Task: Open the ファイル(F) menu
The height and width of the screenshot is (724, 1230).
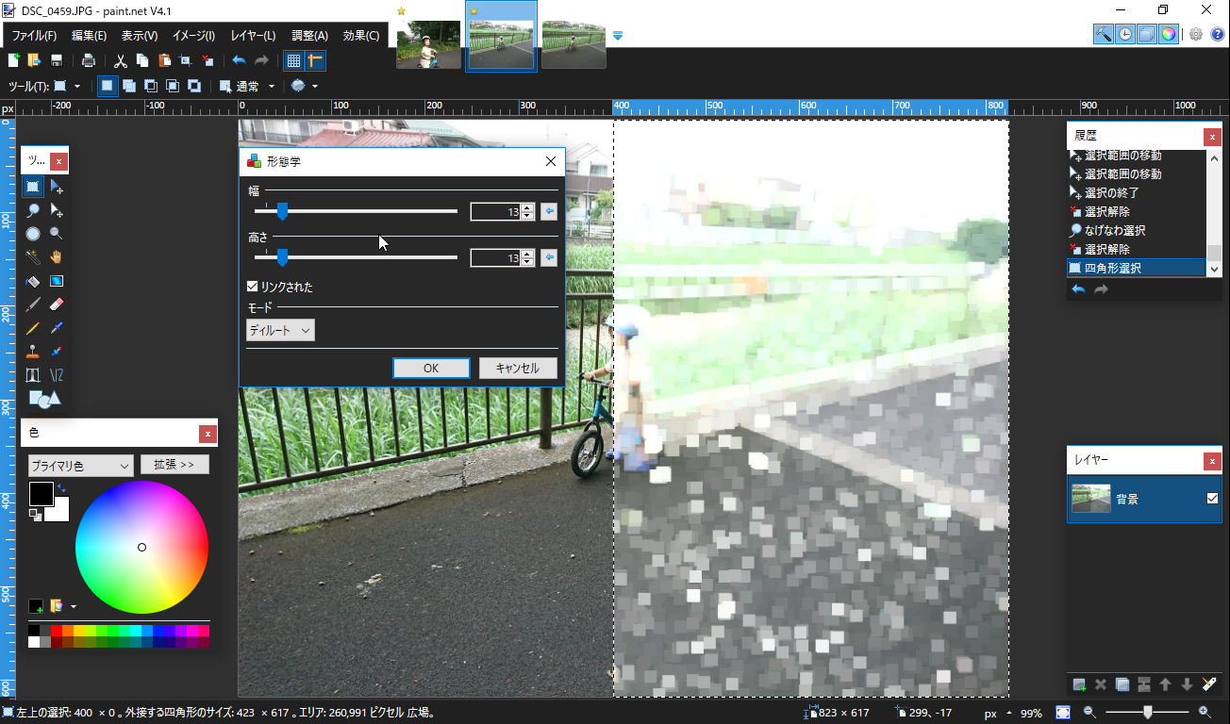Action: [34, 36]
